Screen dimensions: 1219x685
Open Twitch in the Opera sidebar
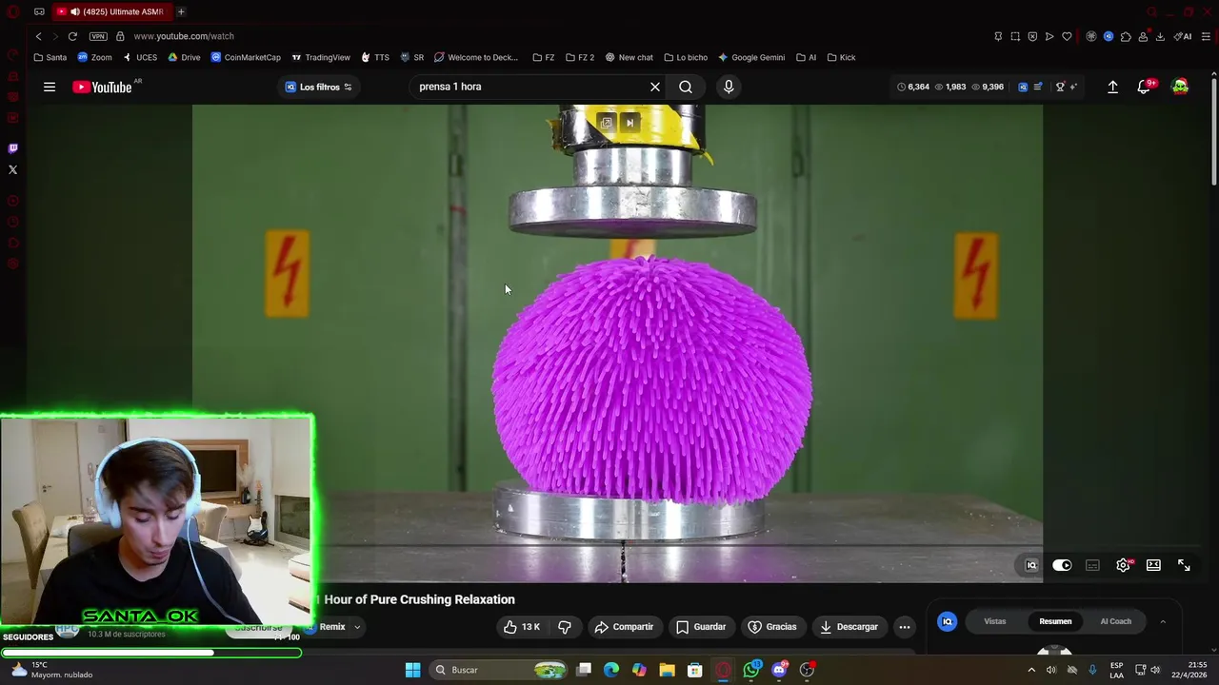[x=12, y=148]
